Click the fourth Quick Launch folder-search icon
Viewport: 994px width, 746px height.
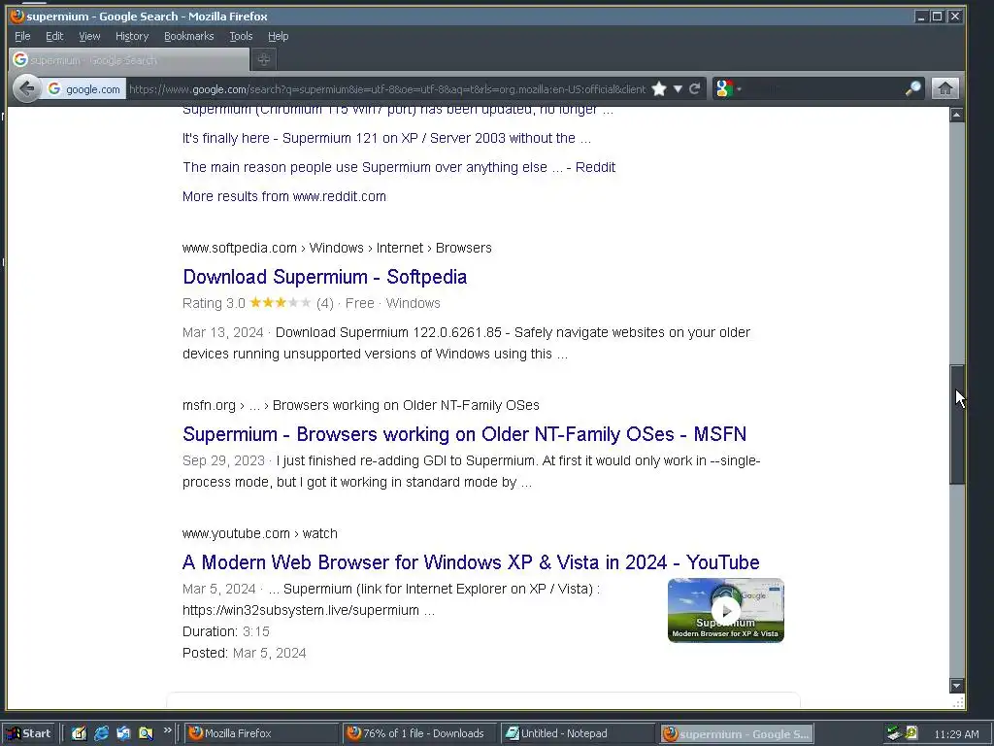[146, 733]
